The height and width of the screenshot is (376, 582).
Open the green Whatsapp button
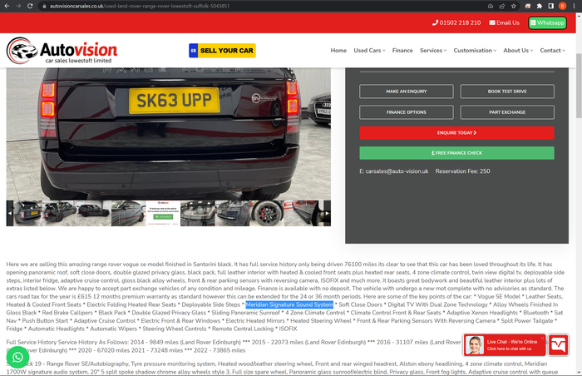[x=547, y=22]
